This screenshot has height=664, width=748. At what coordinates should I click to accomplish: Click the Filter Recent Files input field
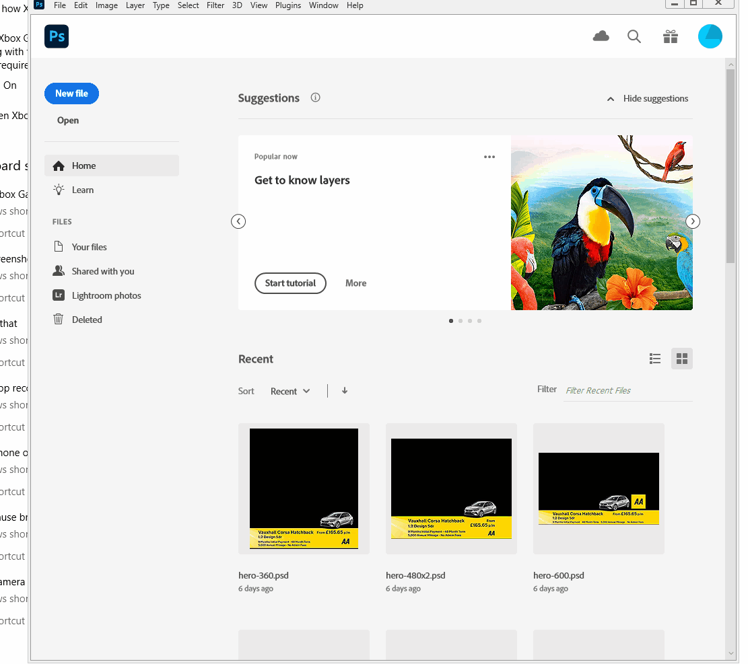coord(627,391)
